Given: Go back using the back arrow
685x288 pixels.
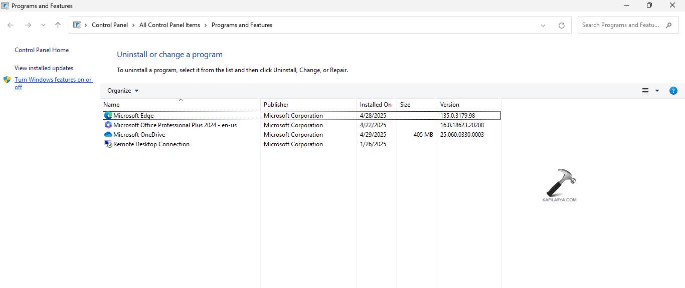Looking at the screenshot, I should (11, 25).
